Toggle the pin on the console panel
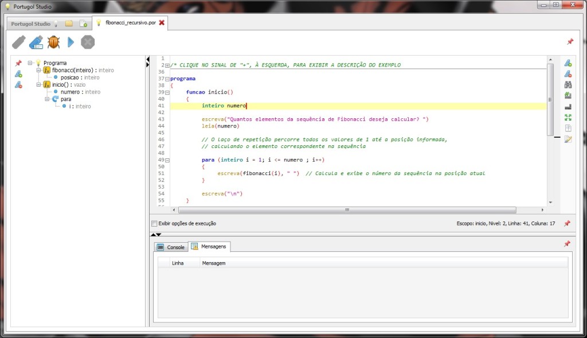 click(567, 244)
